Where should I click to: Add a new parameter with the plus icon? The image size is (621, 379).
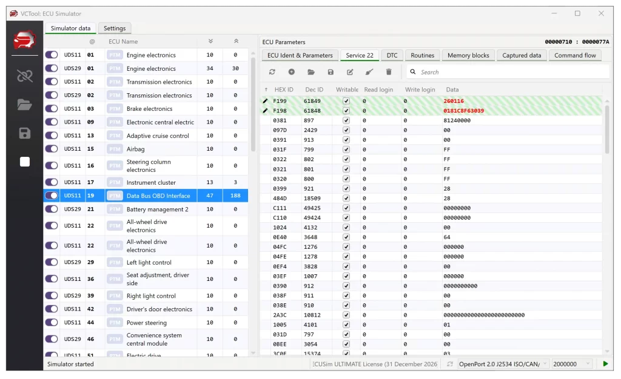(292, 72)
